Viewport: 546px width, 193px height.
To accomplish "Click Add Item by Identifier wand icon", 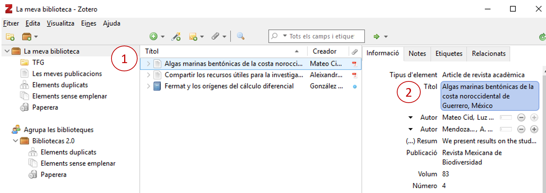I will (176, 37).
